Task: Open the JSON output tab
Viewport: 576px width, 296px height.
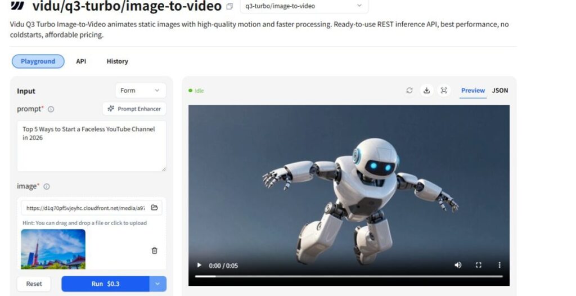Action: pyautogui.click(x=499, y=91)
